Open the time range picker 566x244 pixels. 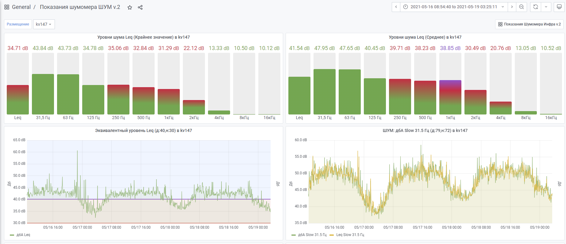click(x=454, y=7)
